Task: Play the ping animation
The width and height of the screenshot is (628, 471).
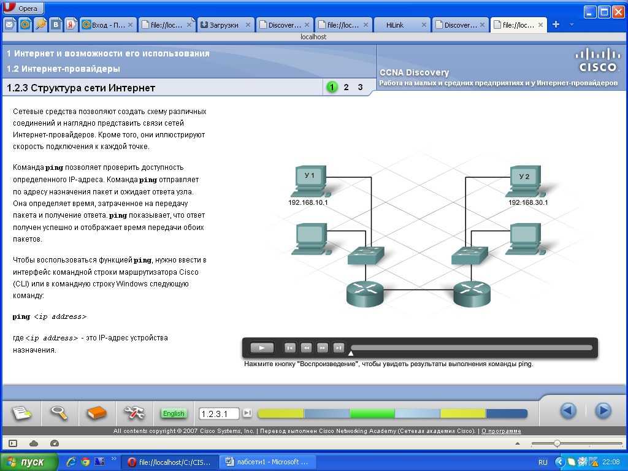Action: [x=262, y=348]
